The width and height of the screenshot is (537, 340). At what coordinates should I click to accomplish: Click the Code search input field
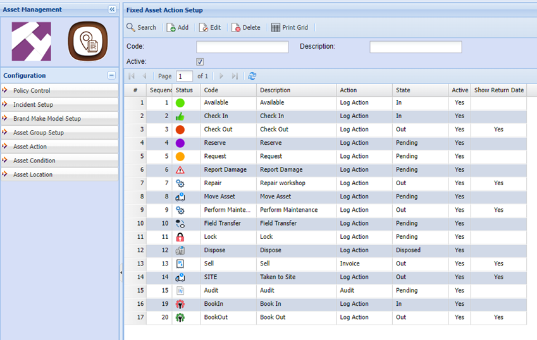(242, 47)
